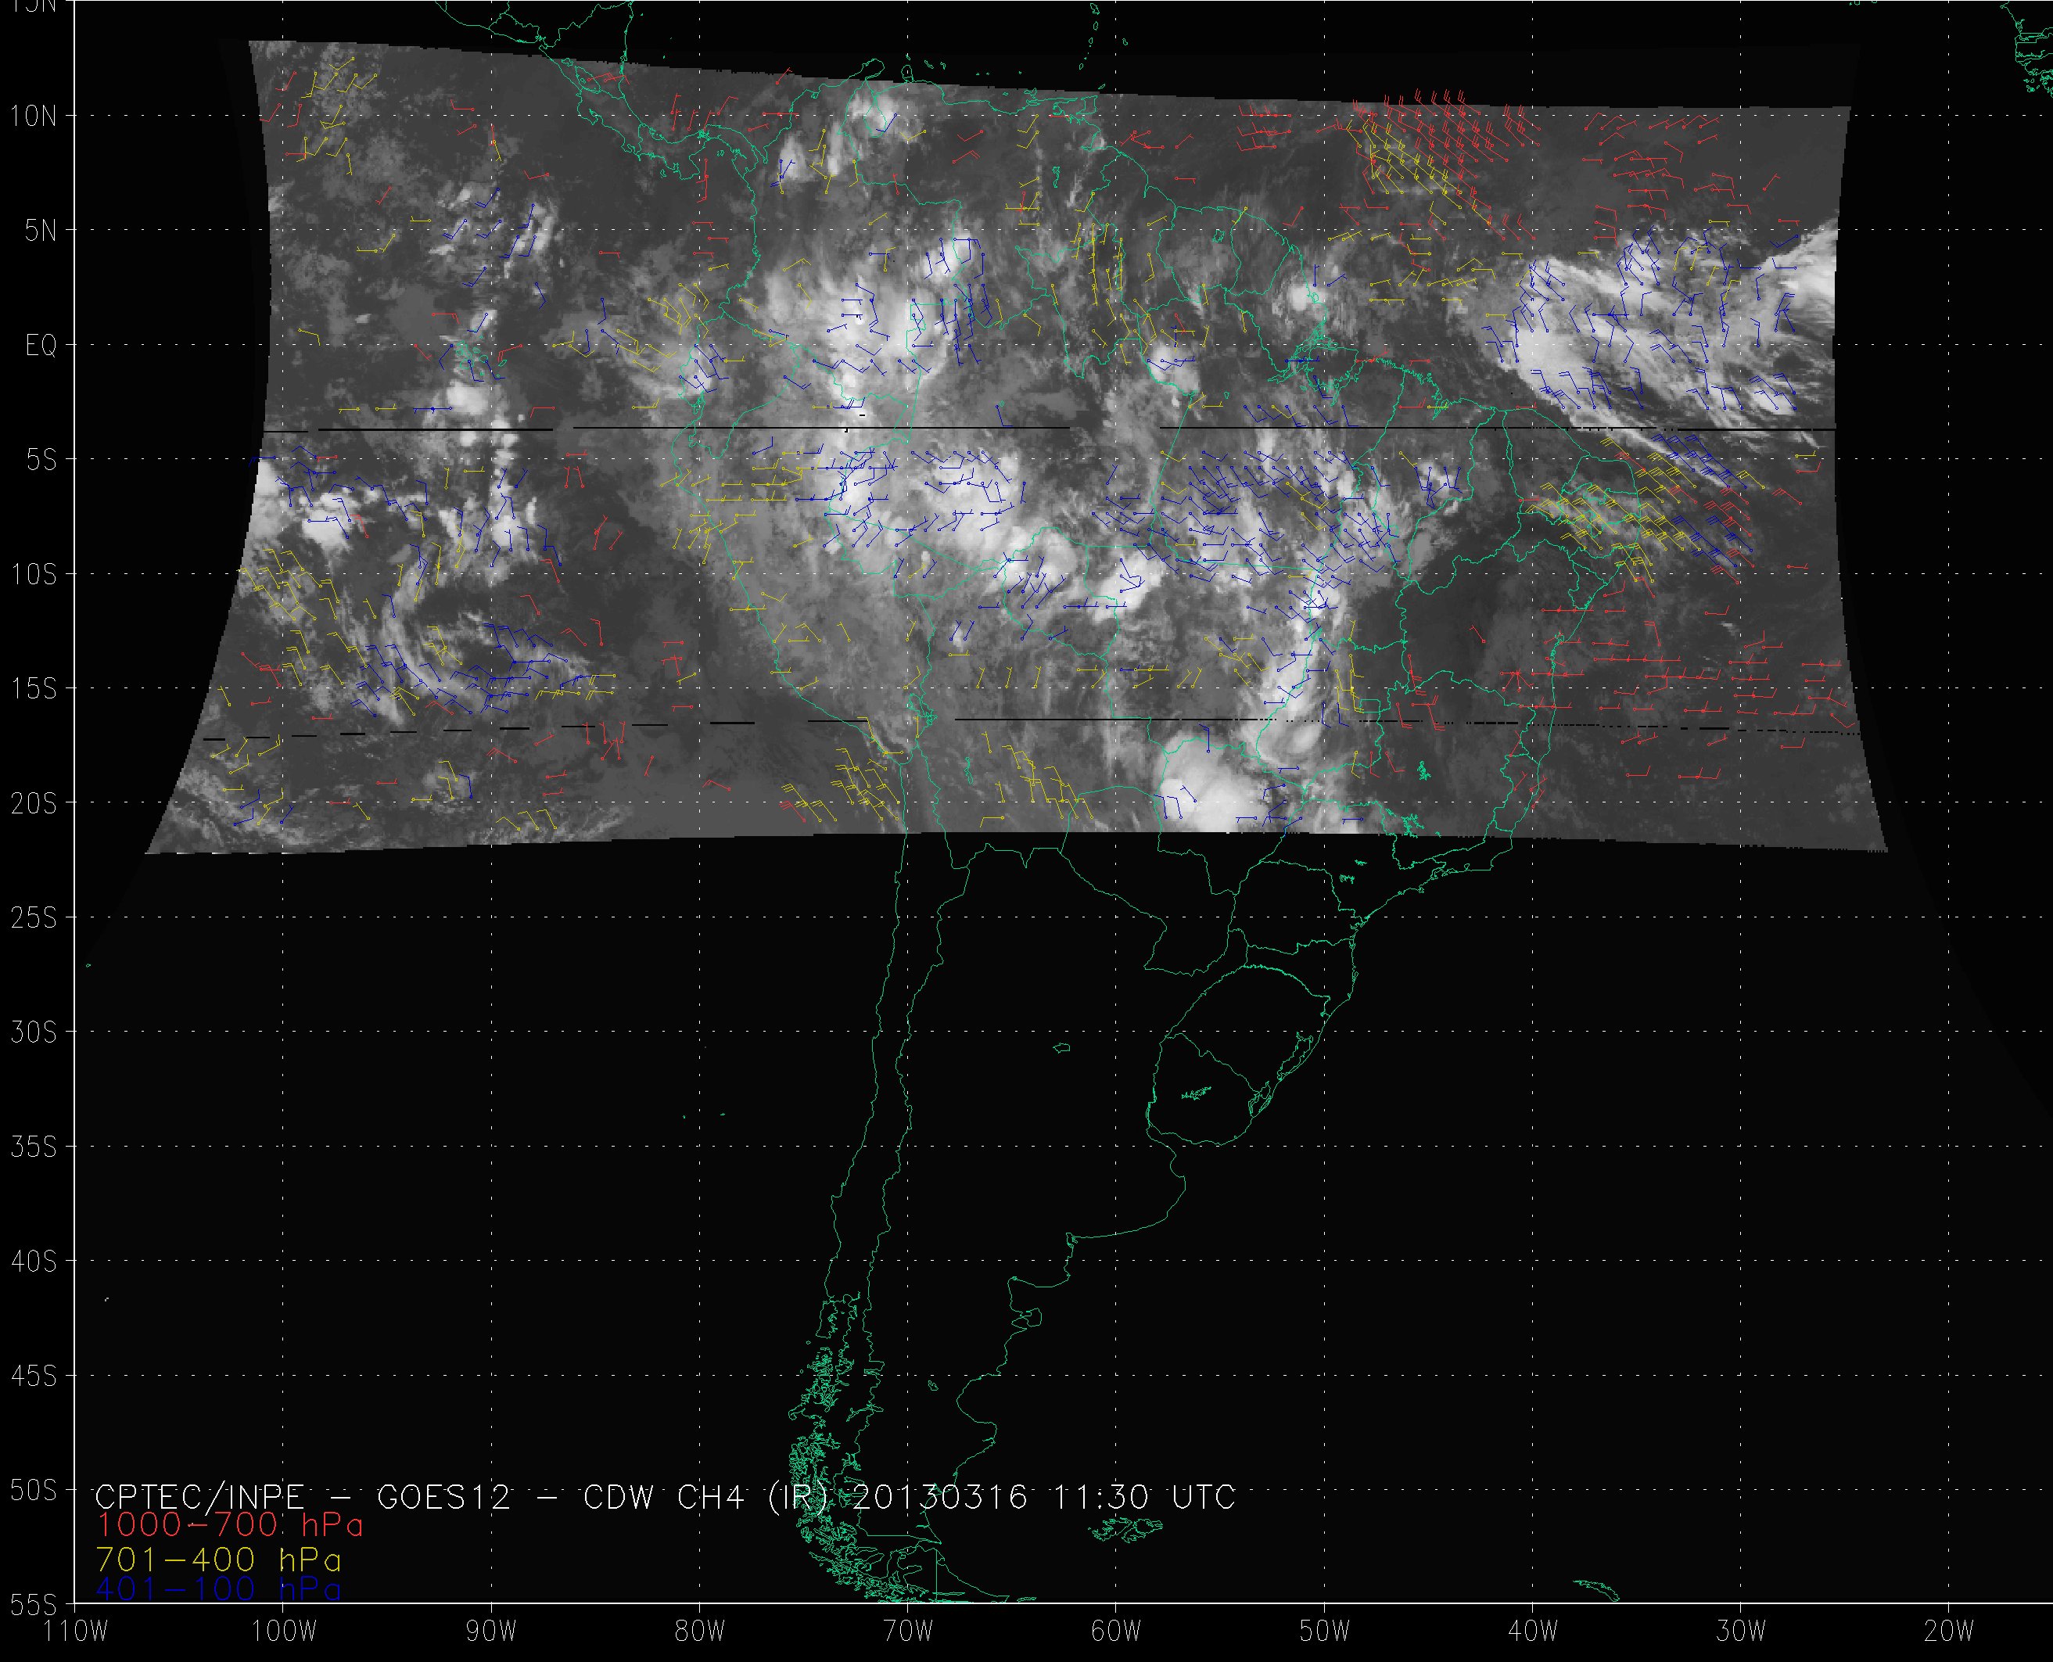
Task: Click the 90W longitude axis label
Action: [x=491, y=1631]
